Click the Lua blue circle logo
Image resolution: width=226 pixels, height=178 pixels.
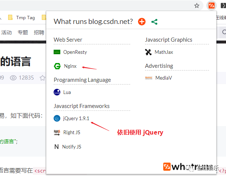pyautogui.click(x=57, y=92)
